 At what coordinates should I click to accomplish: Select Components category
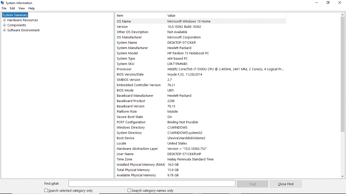(17, 25)
